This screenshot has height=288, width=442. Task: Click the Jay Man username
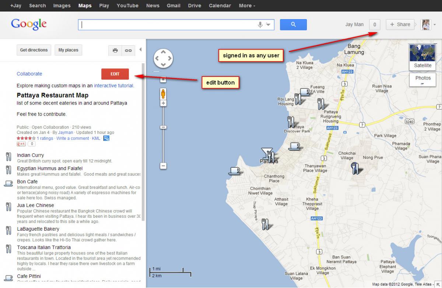click(x=354, y=25)
